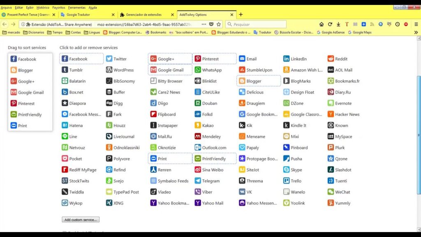Deselect PrintFriendly in the services grid
421x237 pixels.
pos(214,158)
